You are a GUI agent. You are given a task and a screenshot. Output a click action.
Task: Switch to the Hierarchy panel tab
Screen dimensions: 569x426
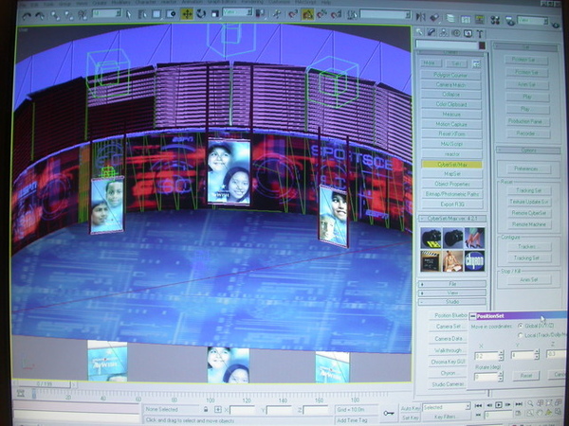(x=444, y=33)
